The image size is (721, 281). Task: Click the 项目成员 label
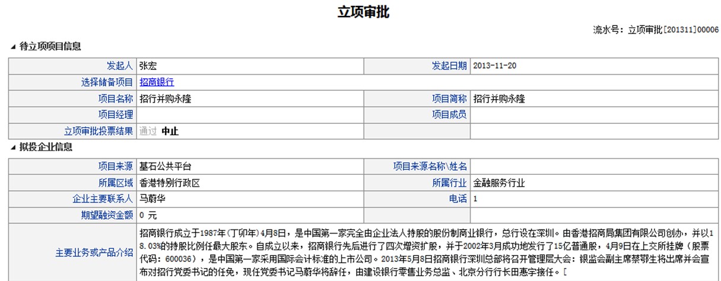pyautogui.click(x=449, y=115)
